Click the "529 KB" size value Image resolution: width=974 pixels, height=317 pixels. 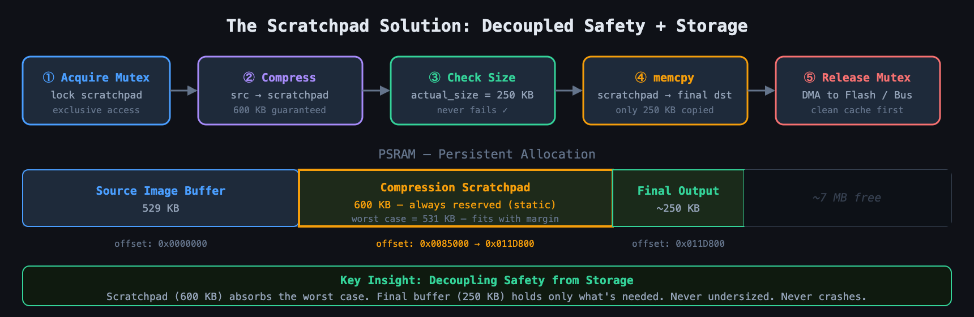point(161,208)
